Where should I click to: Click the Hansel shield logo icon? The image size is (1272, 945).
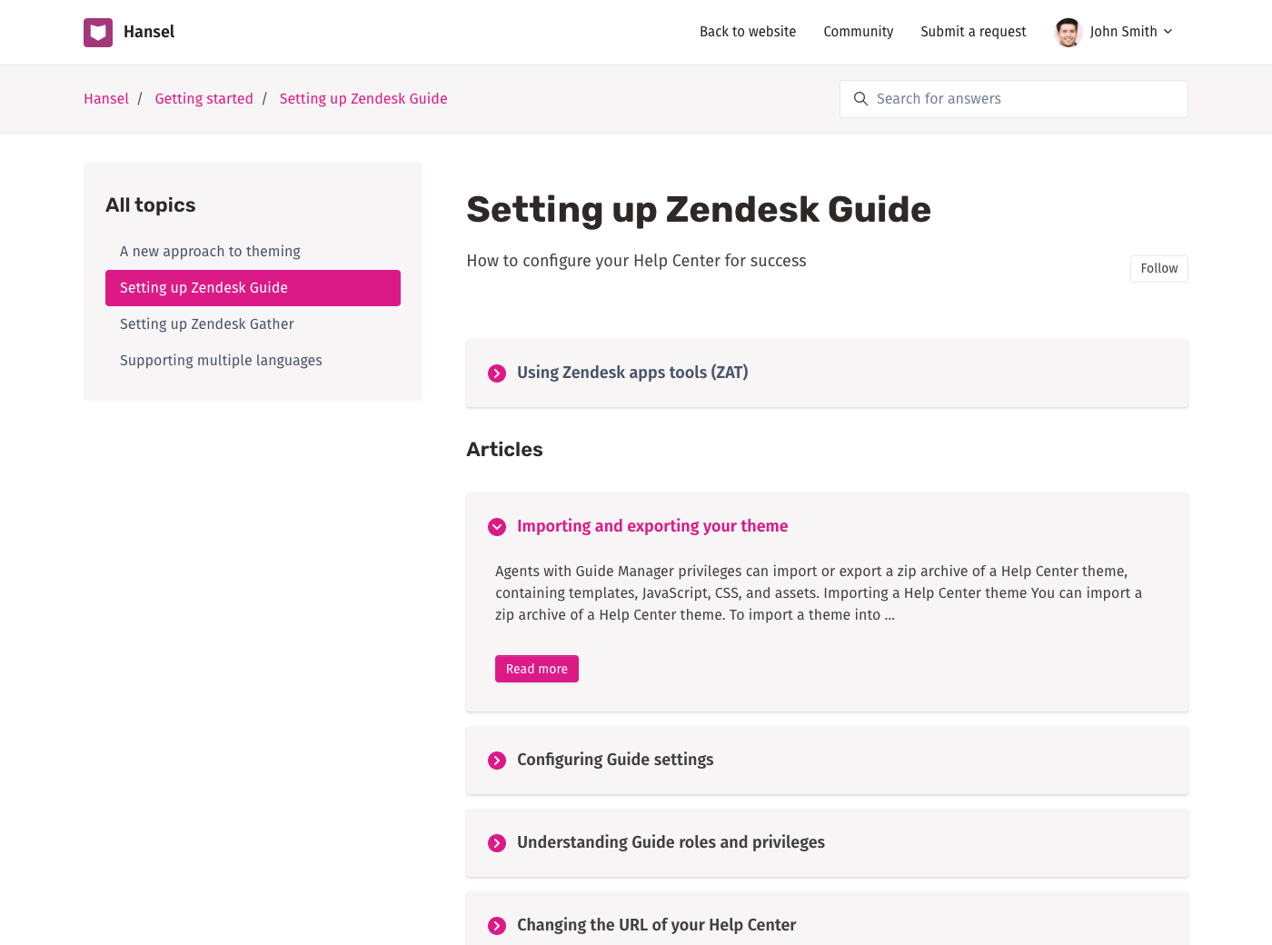(98, 33)
